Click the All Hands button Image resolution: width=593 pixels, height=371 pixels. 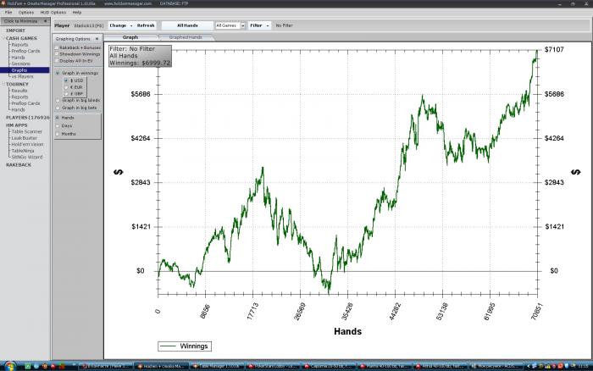click(187, 25)
